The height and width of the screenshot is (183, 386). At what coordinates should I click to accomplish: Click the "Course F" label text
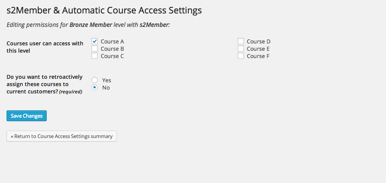[x=258, y=56]
